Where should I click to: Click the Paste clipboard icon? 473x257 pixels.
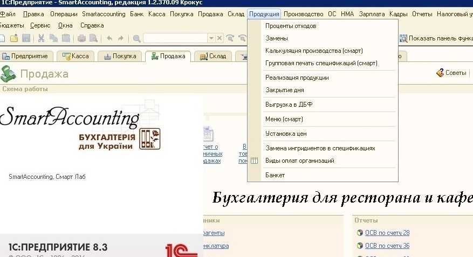(66, 38)
